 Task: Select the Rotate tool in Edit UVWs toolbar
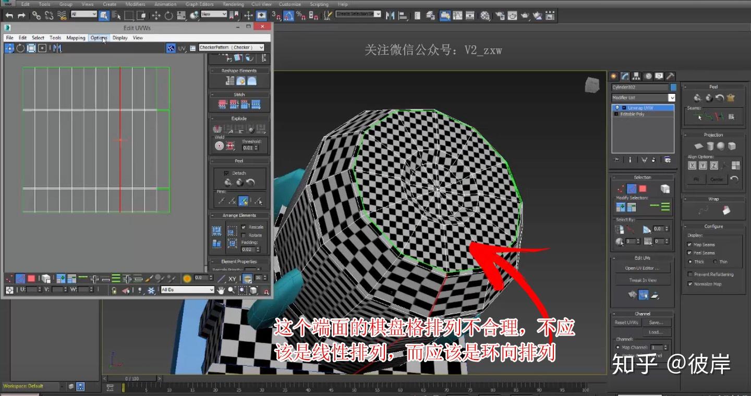pyautogui.click(x=20, y=48)
